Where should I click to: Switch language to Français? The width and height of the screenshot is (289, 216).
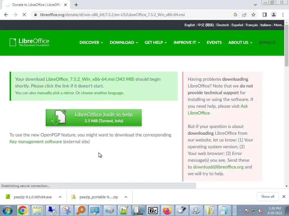(251, 25)
